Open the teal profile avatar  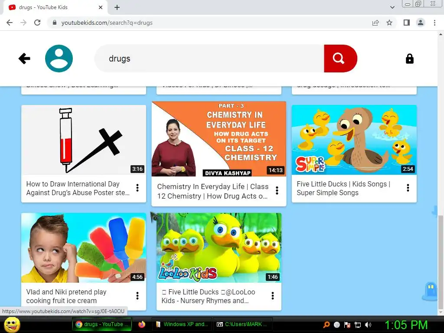tap(59, 59)
